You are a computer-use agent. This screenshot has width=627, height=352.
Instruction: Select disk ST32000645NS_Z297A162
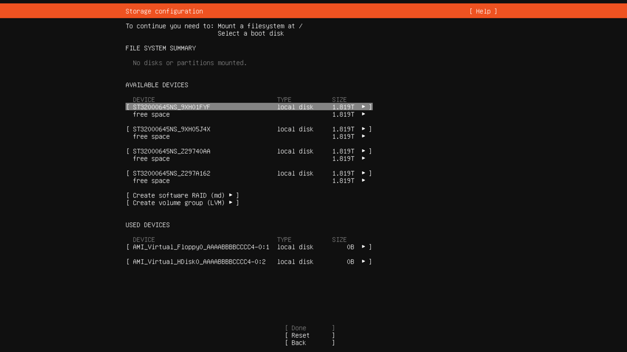point(171,173)
